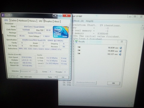This screenshot has width=144, height=108.
Task: Click the Results dialog title icon
Action: (76, 41)
